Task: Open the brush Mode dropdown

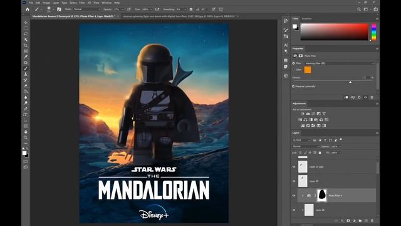Action: [87, 9]
